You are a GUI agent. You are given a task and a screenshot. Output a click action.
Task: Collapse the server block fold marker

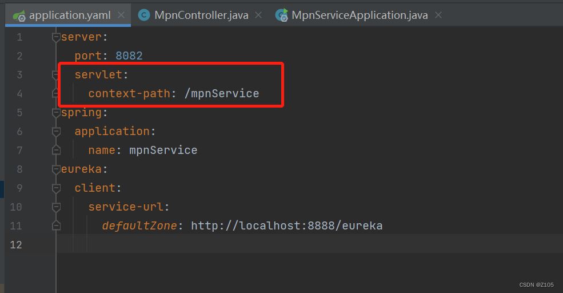56,37
